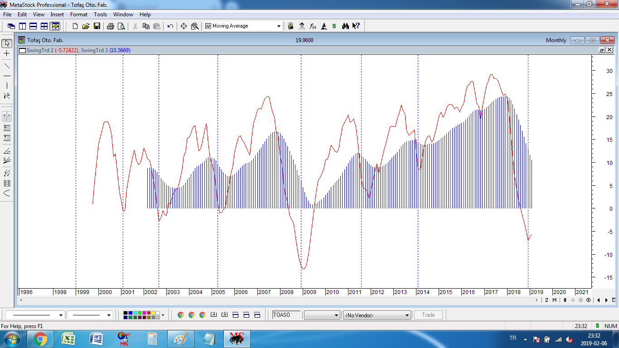Expand the color palette dropdown arrow
Screen dimensions: 619x348
tap(163, 315)
